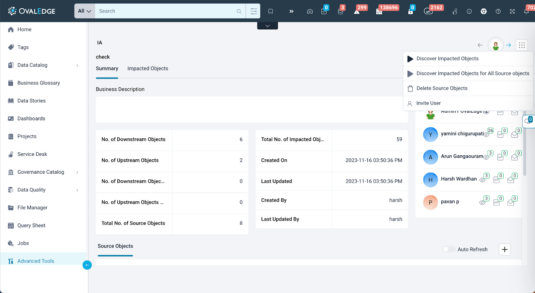Viewport: 535px width, 293px height.
Task: Click the lock icon with badge 0
Action: tap(410, 12)
